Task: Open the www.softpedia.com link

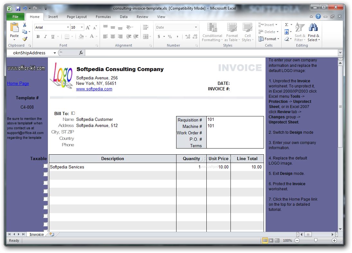Action: 94,89
